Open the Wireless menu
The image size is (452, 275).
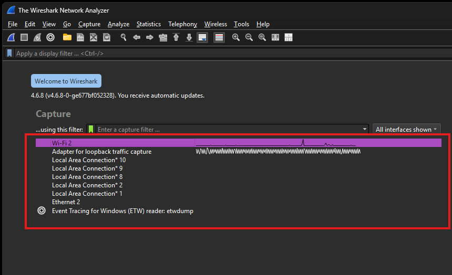(215, 24)
